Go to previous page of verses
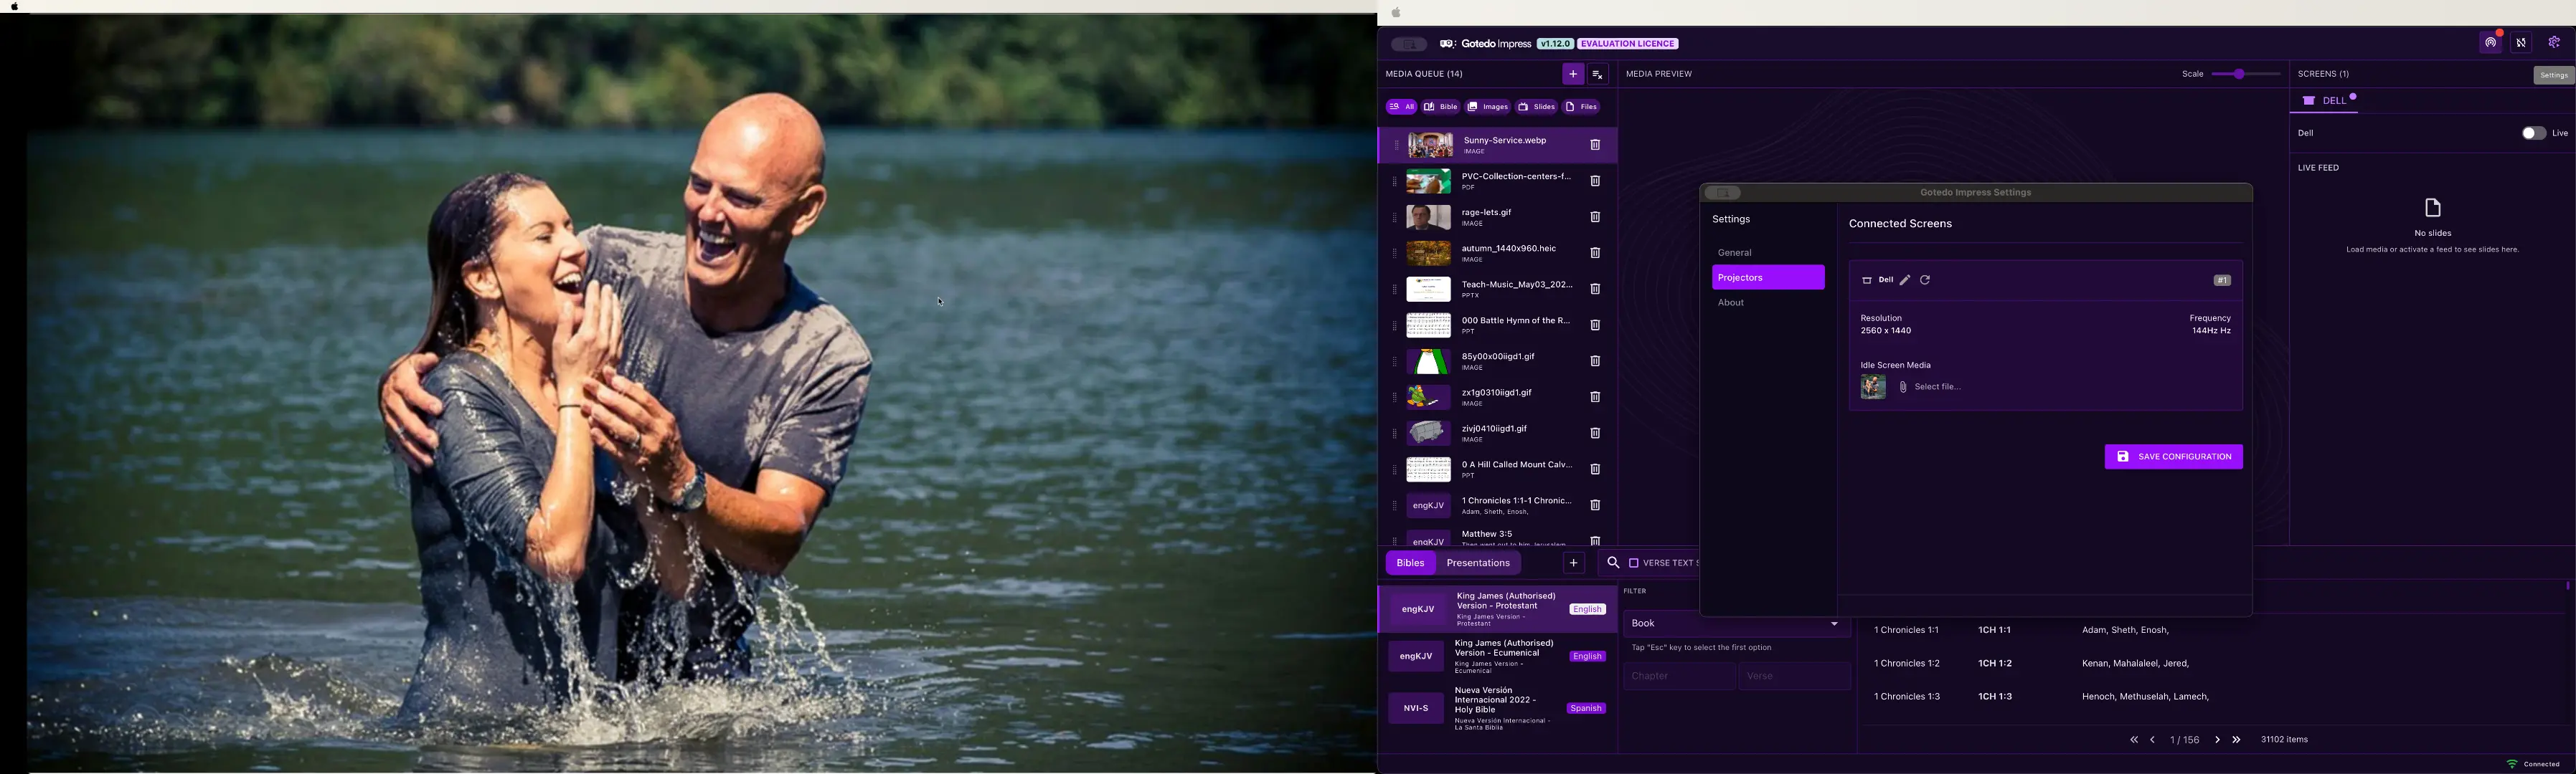Screen dimensions: 2576x774 [2153, 740]
